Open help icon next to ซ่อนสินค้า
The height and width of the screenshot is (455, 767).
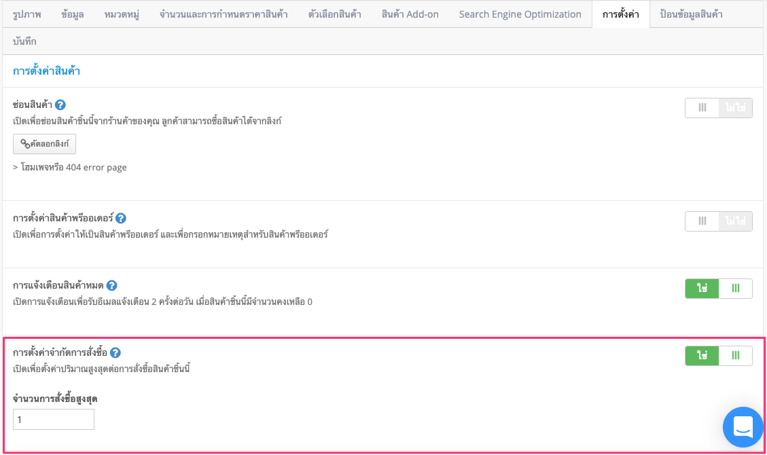[x=60, y=105]
